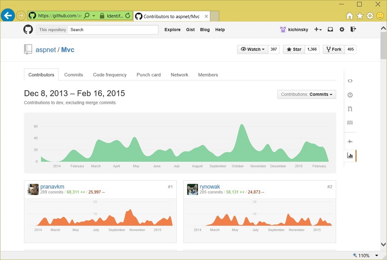Click the sign out icon

click(x=353, y=29)
